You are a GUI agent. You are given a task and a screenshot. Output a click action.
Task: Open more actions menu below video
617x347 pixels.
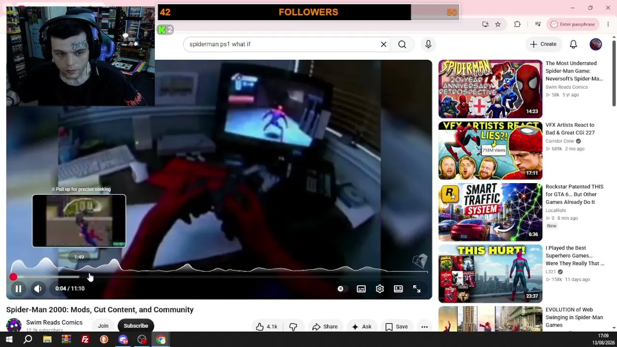click(x=425, y=327)
